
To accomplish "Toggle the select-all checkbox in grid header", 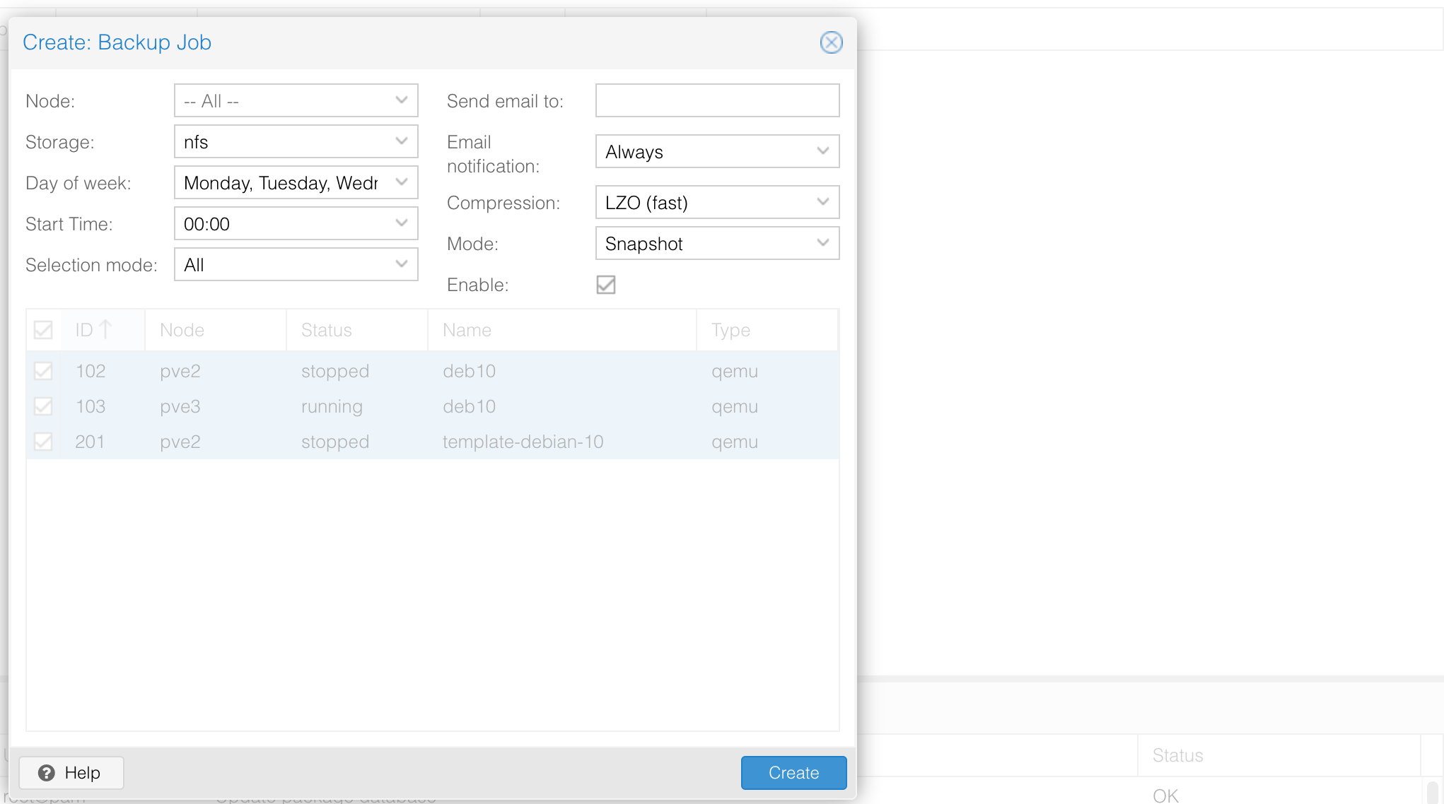I will [43, 330].
